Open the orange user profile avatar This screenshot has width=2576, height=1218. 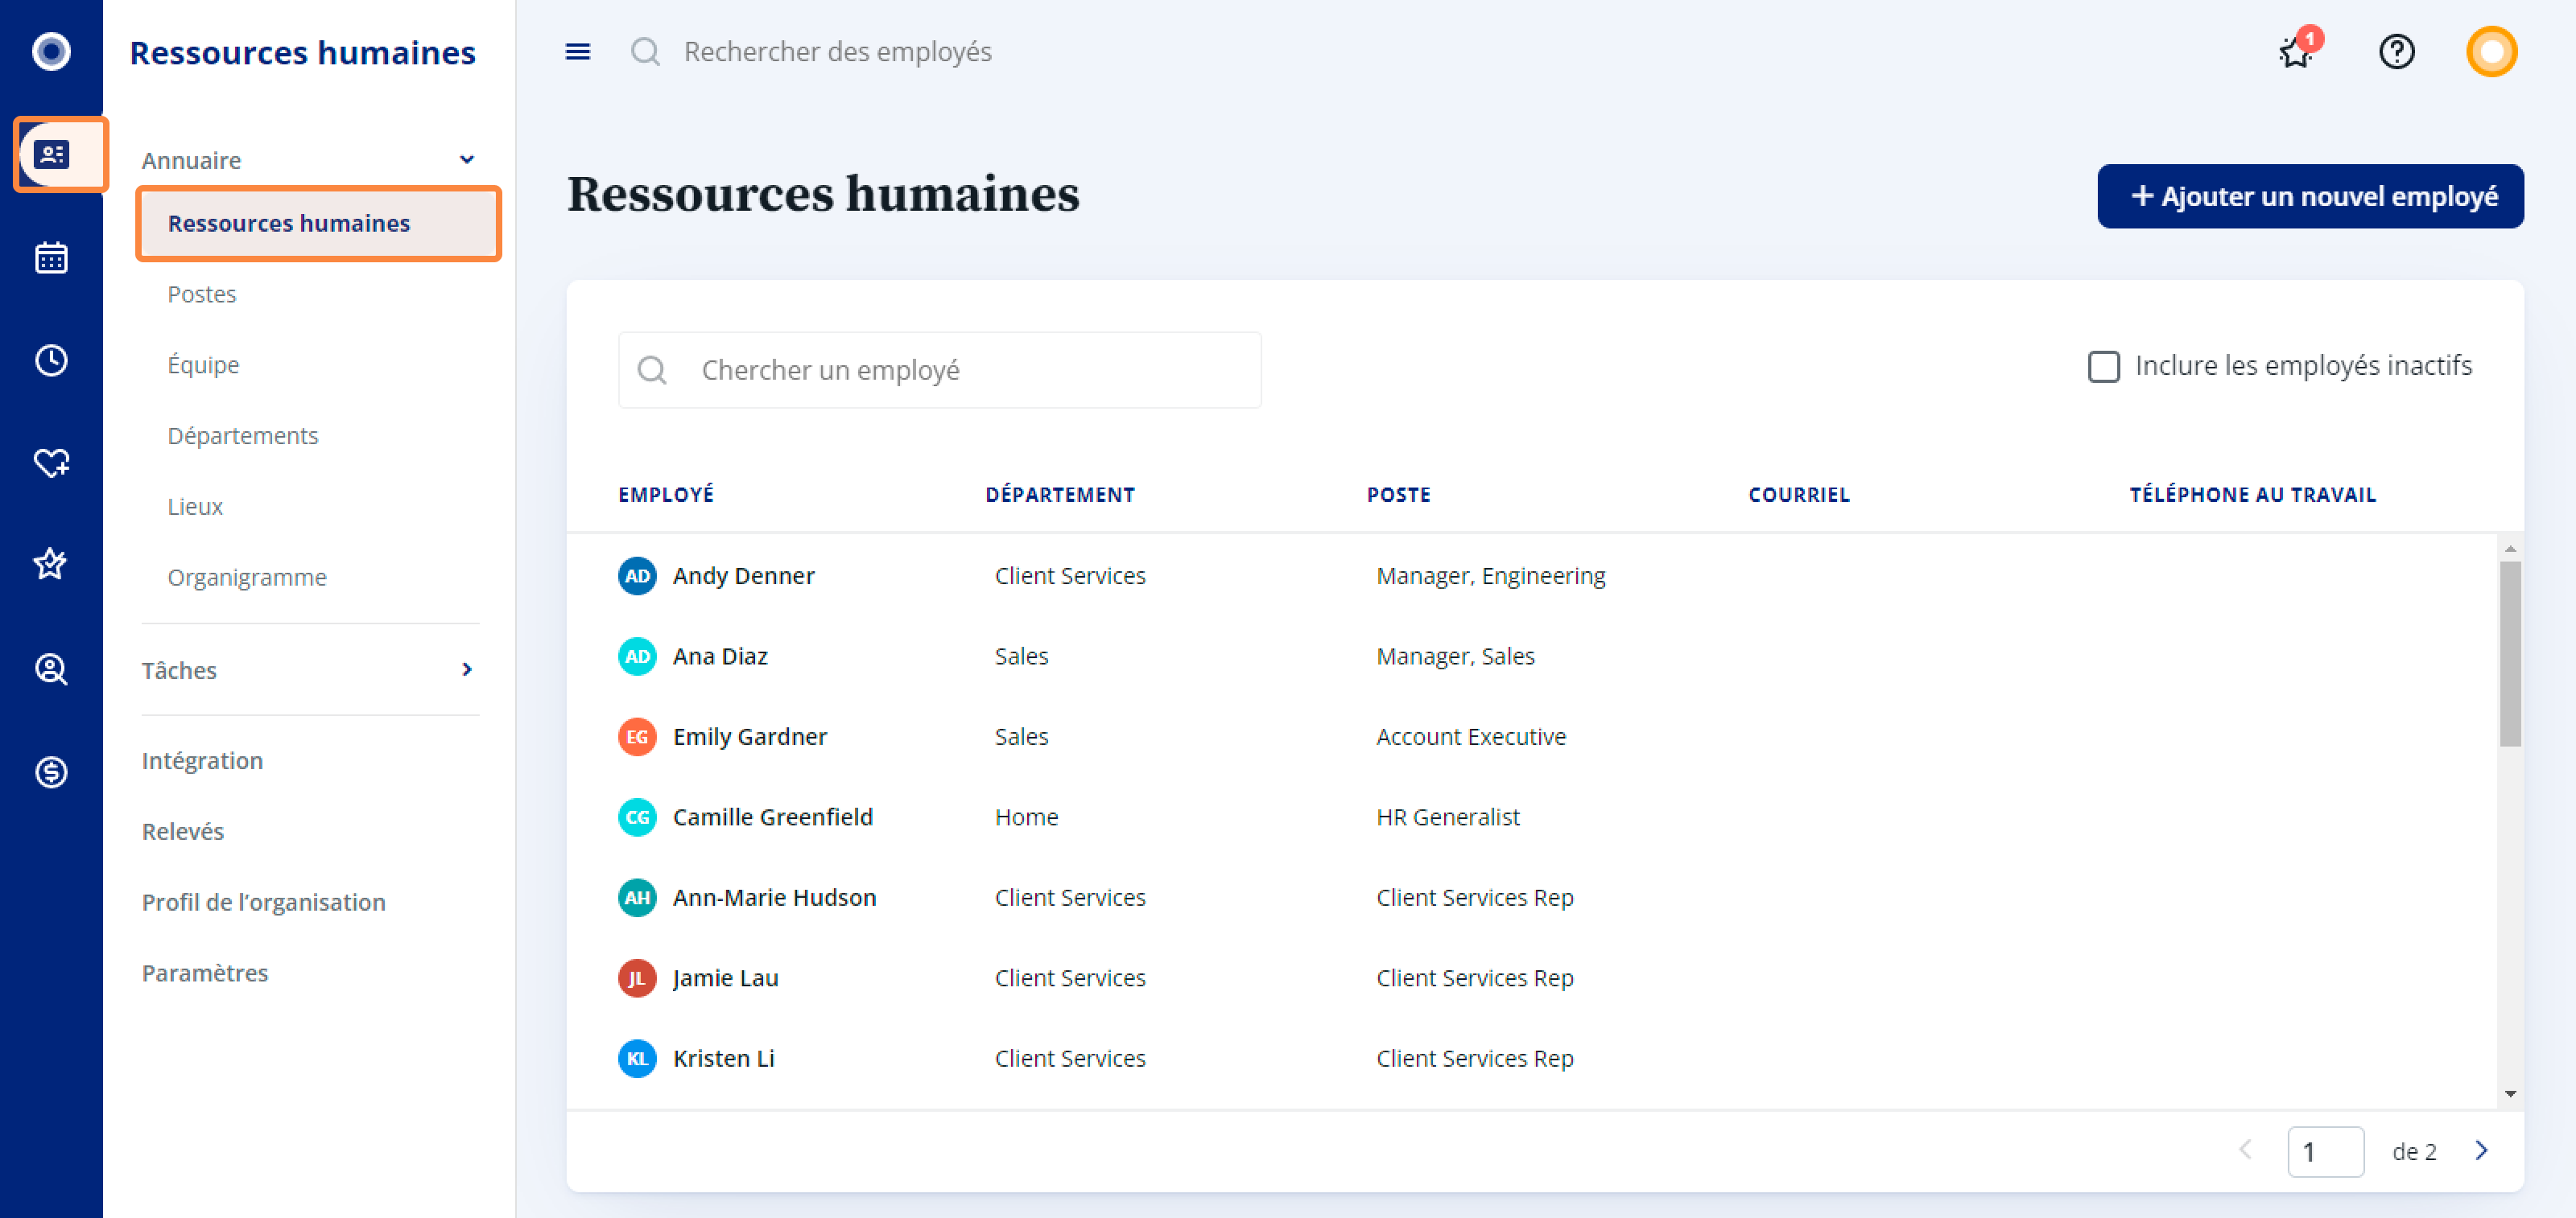[x=2491, y=51]
